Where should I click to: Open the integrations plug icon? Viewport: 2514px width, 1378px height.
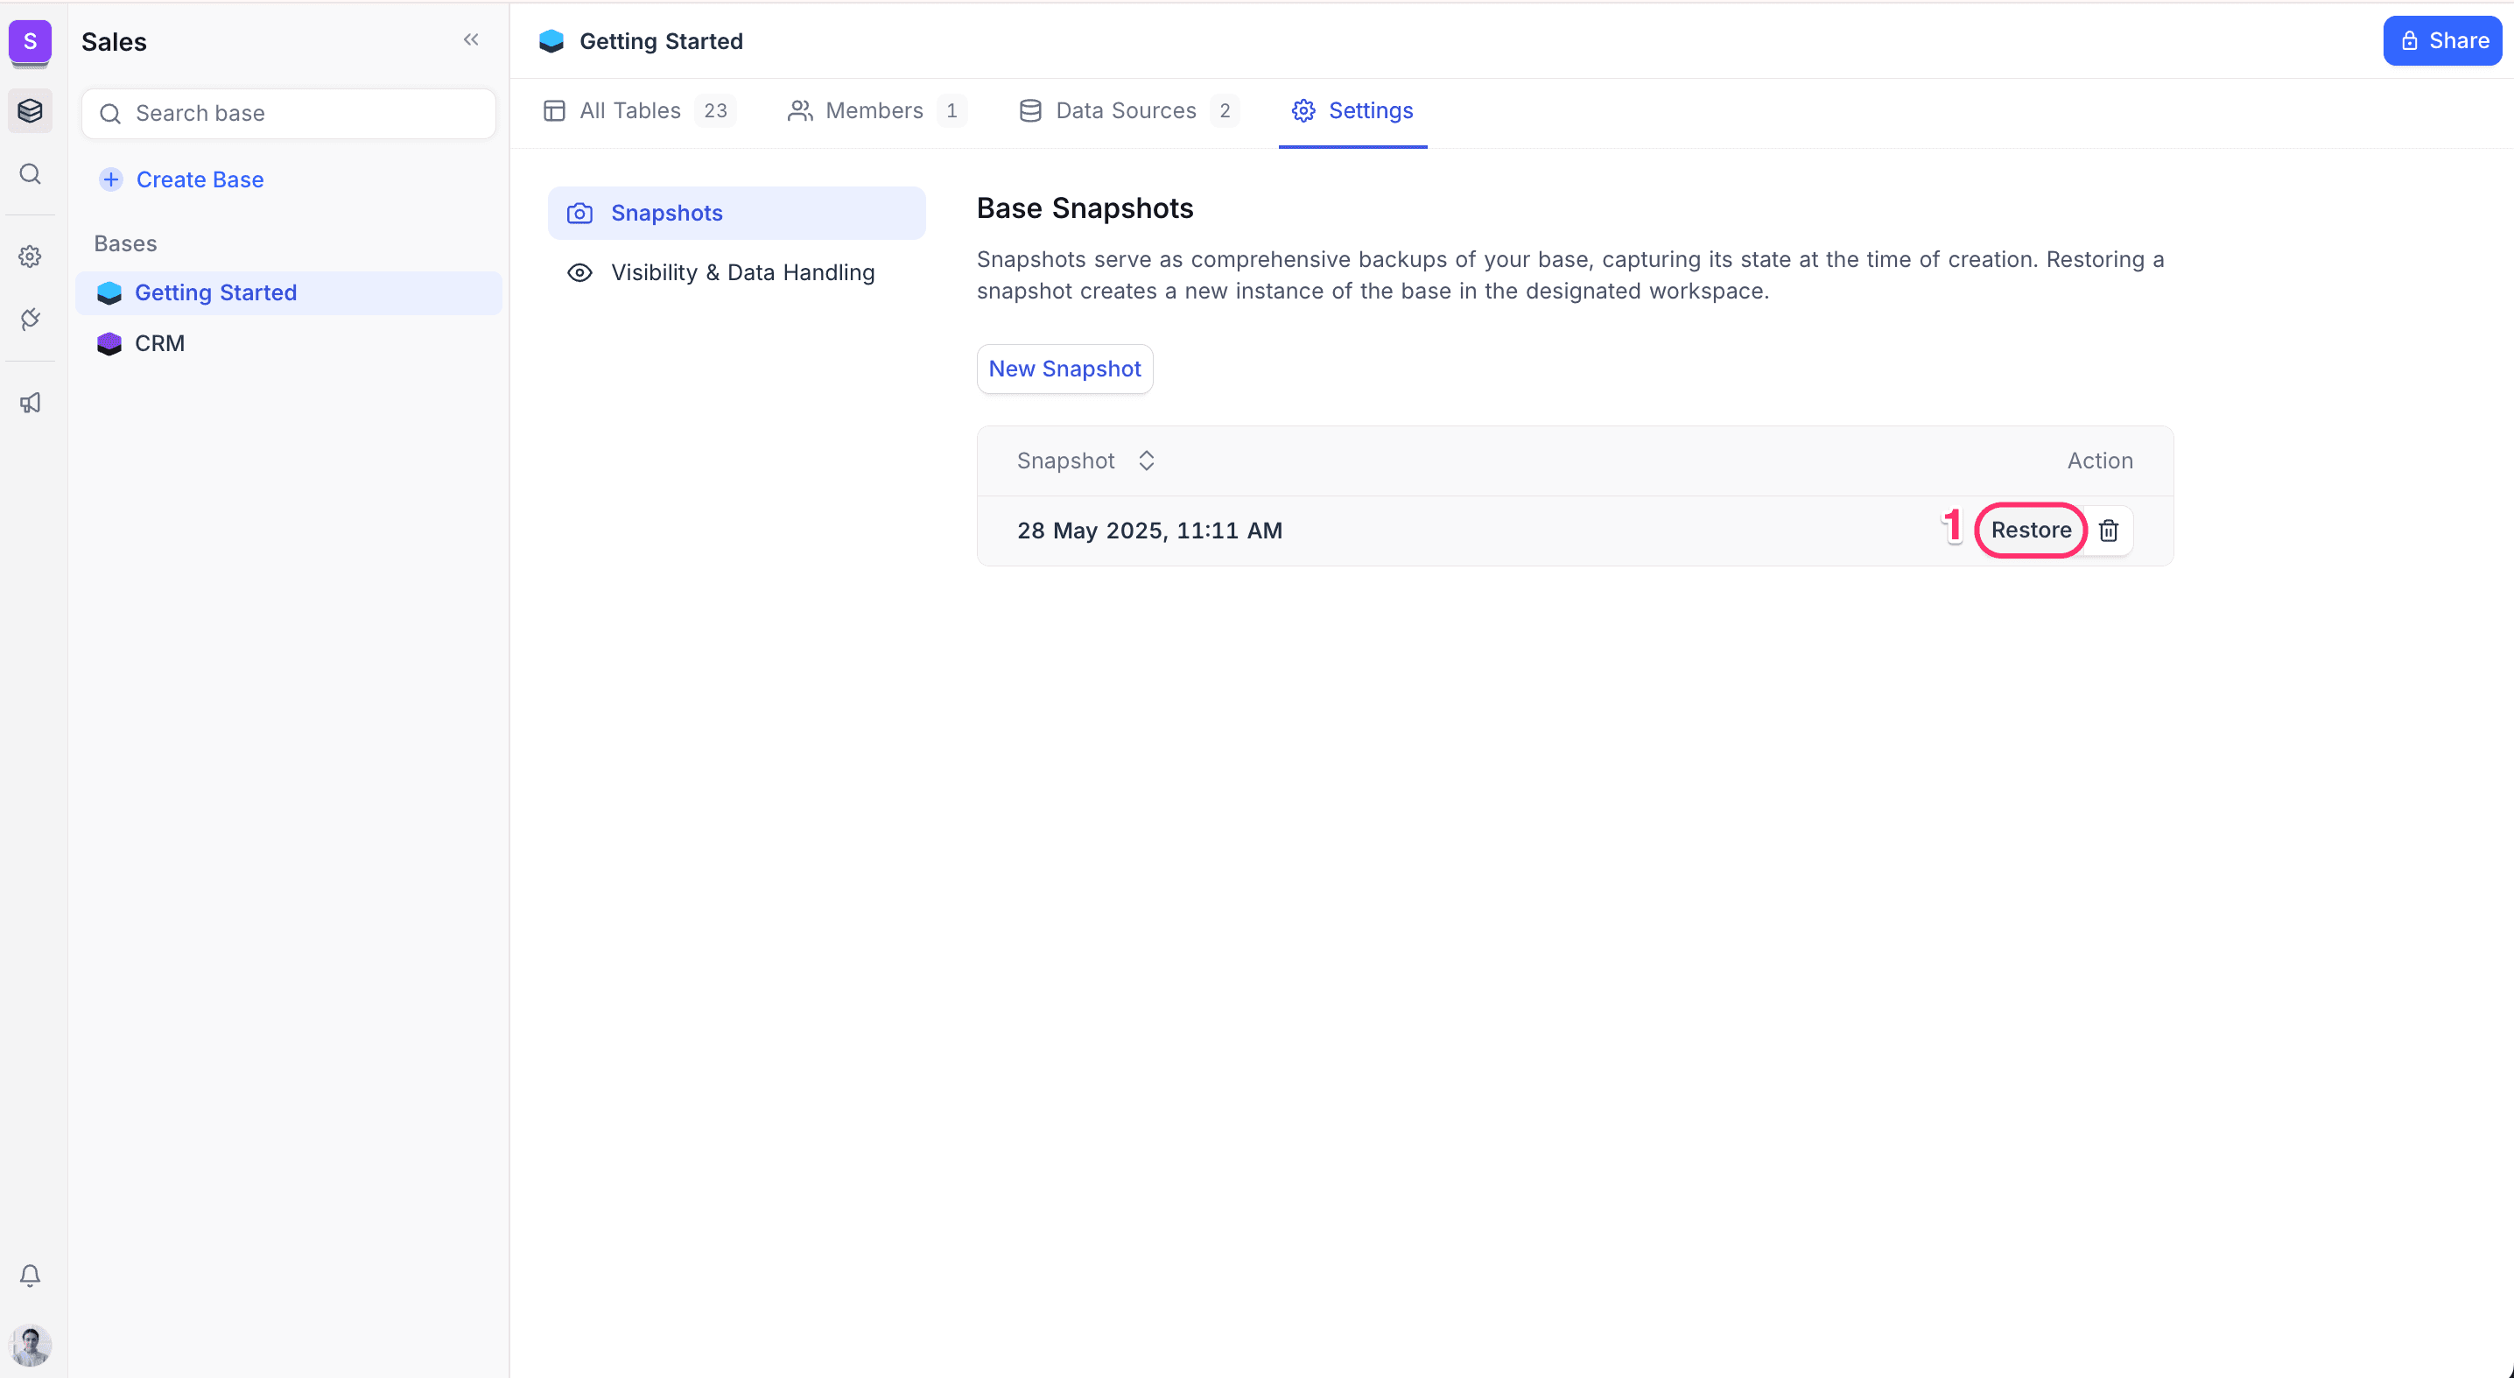(31, 320)
